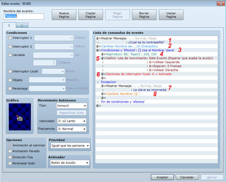This screenshot has height=182, width=226.
Task: Select 'Opciones de interruptor local: A = Activado'
Action: pos(157,74)
